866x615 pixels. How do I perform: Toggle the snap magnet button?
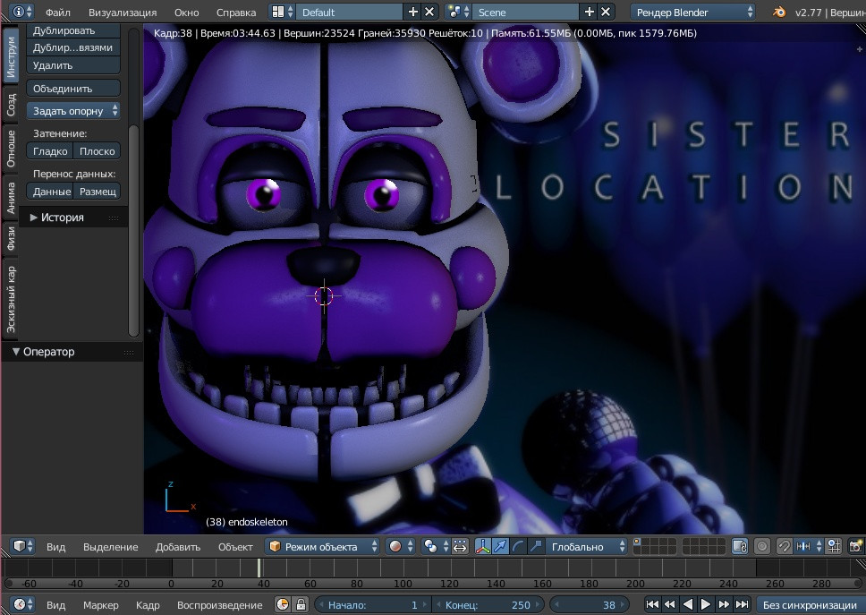coord(785,546)
